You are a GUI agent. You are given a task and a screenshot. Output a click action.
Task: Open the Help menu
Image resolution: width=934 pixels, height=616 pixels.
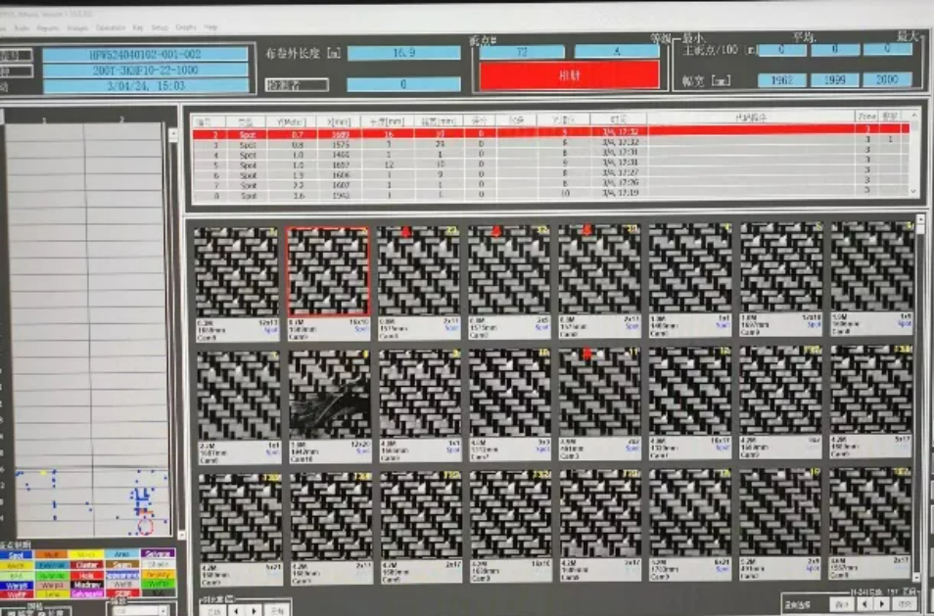[210, 27]
